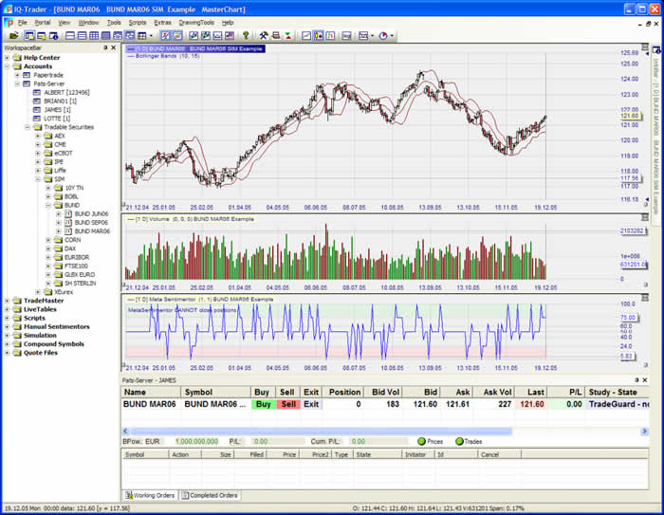The width and height of the screenshot is (664, 515).
Task: Open the DrawingTools menu
Action: pyautogui.click(x=196, y=23)
